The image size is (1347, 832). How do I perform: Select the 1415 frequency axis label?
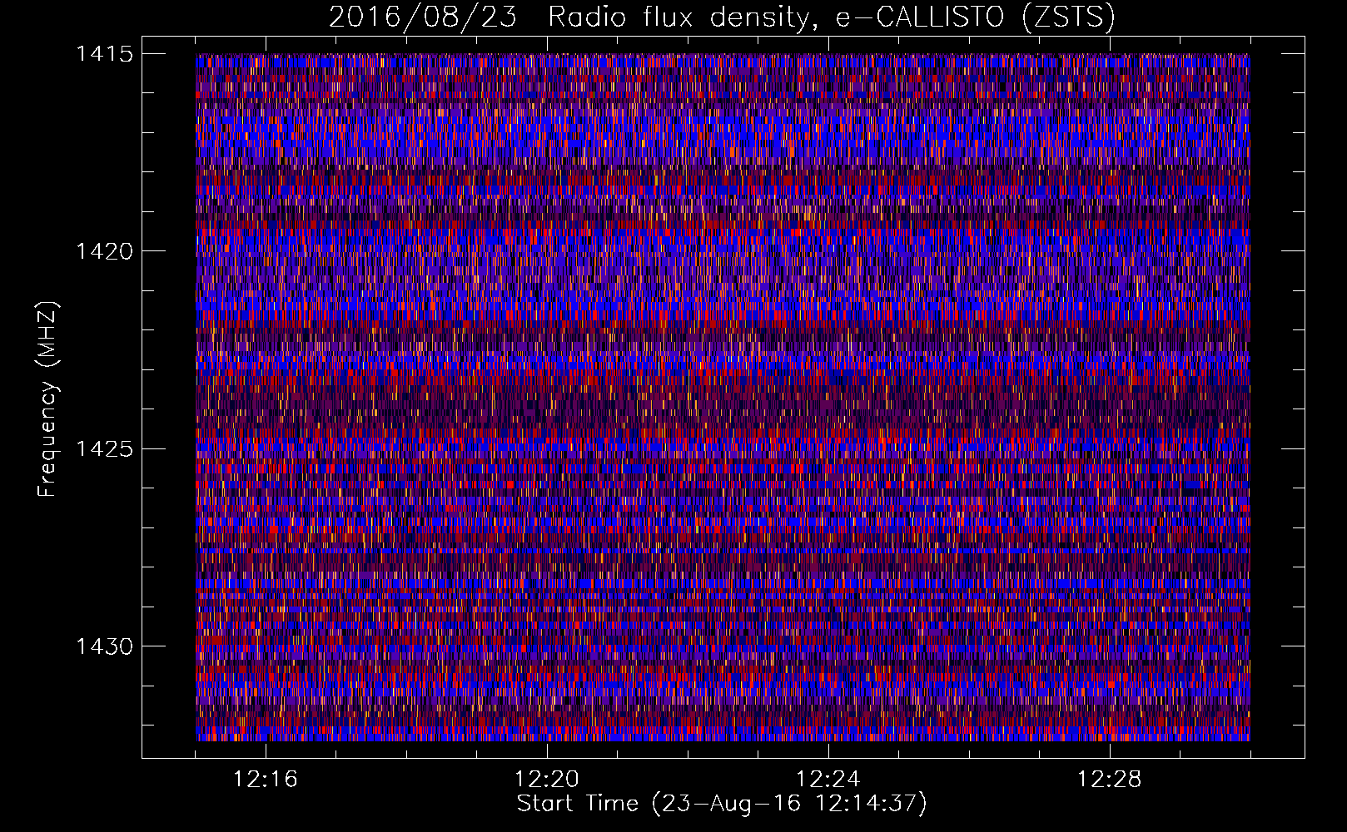104,54
